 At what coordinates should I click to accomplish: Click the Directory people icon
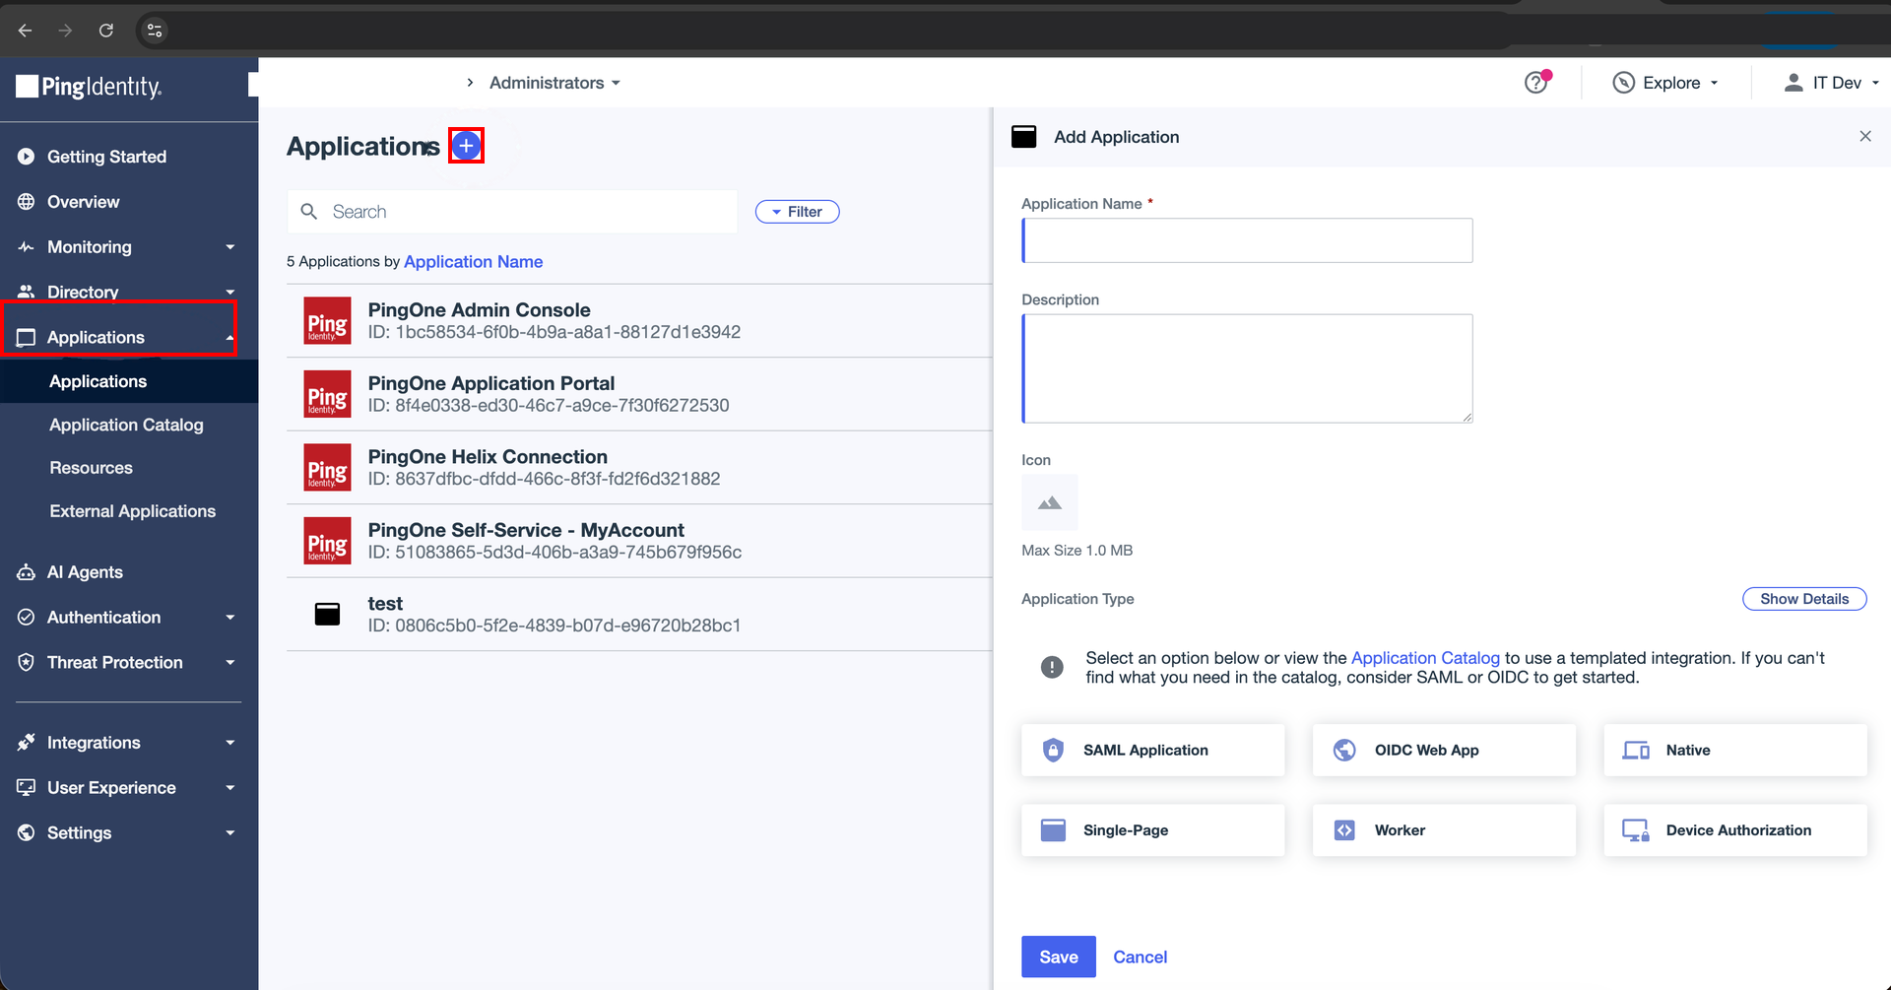(27, 292)
